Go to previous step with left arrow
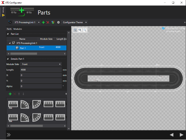The width and height of the screenshot is (186, 140). tap(172, 135)
